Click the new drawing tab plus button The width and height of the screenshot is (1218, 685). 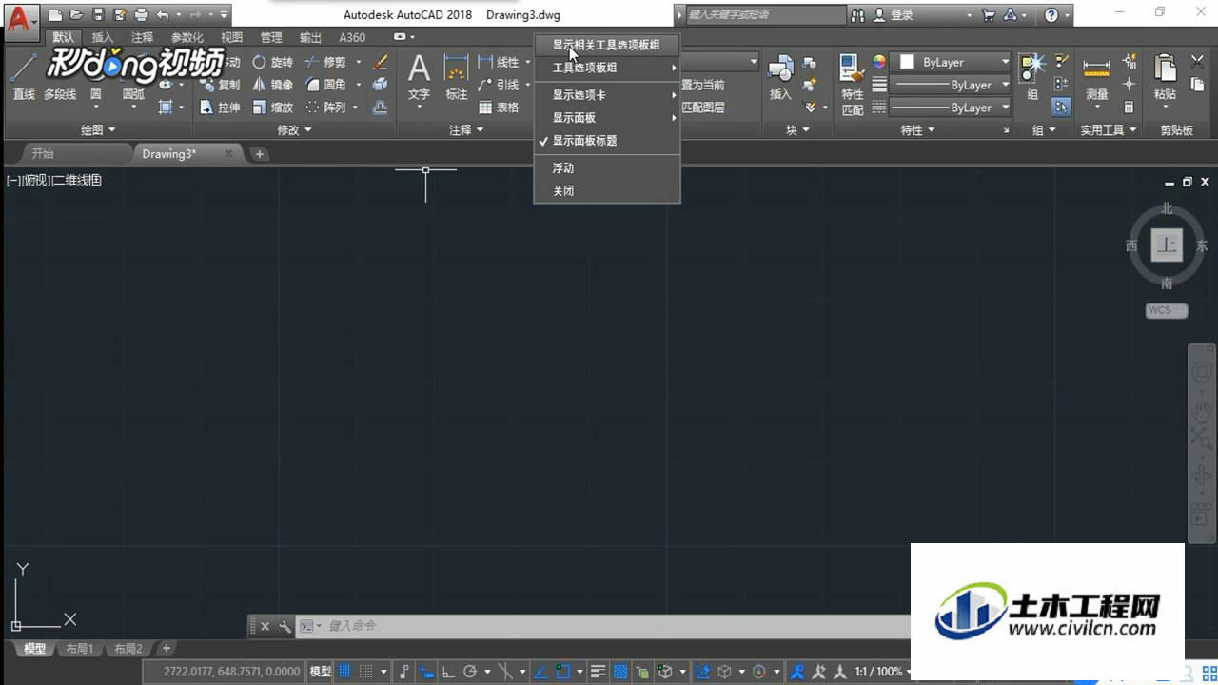[x=260, y=153]
